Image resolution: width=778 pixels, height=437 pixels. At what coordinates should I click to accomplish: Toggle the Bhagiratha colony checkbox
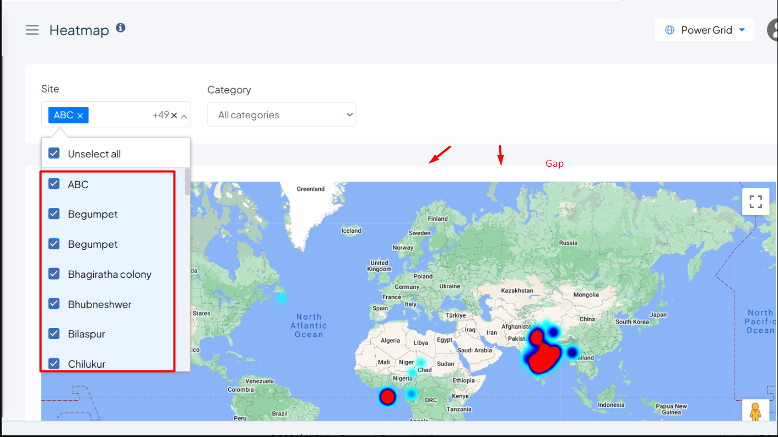pyautogui.click(x=54, y=274)
